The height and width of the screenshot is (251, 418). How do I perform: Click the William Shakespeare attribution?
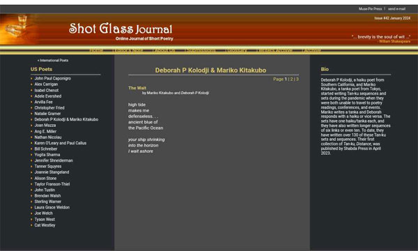[394, 41]
